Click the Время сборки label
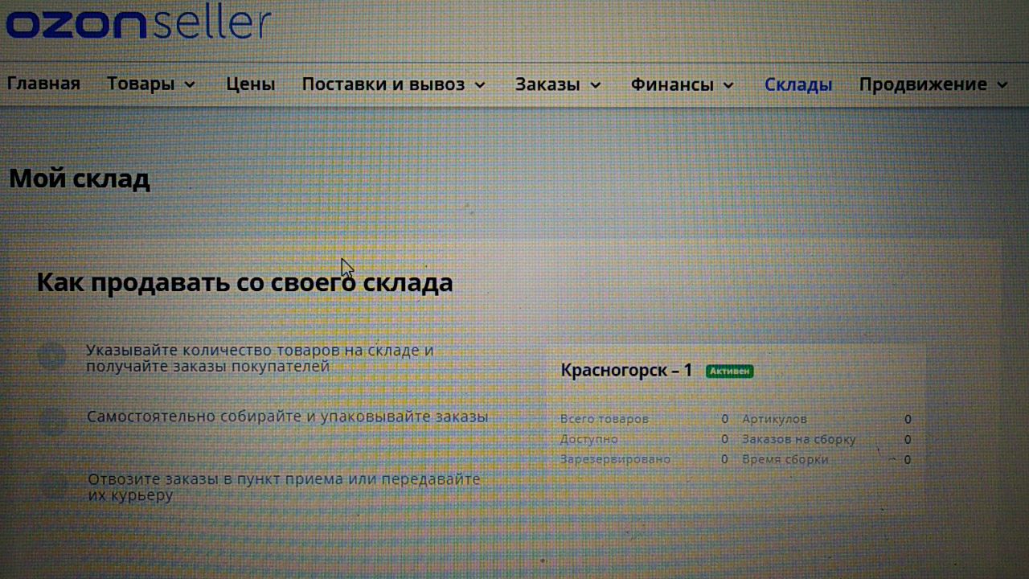Image resolution: width=1029 pixels, height=579 pixels. pos(785,459)
